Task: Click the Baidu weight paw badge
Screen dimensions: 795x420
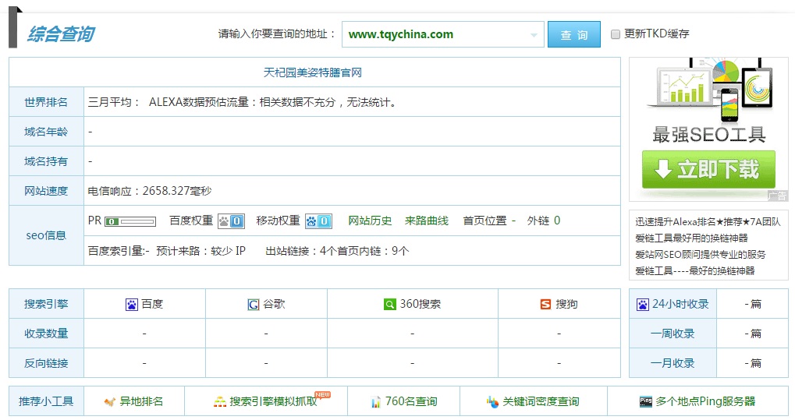Action: tap(230, 221)
